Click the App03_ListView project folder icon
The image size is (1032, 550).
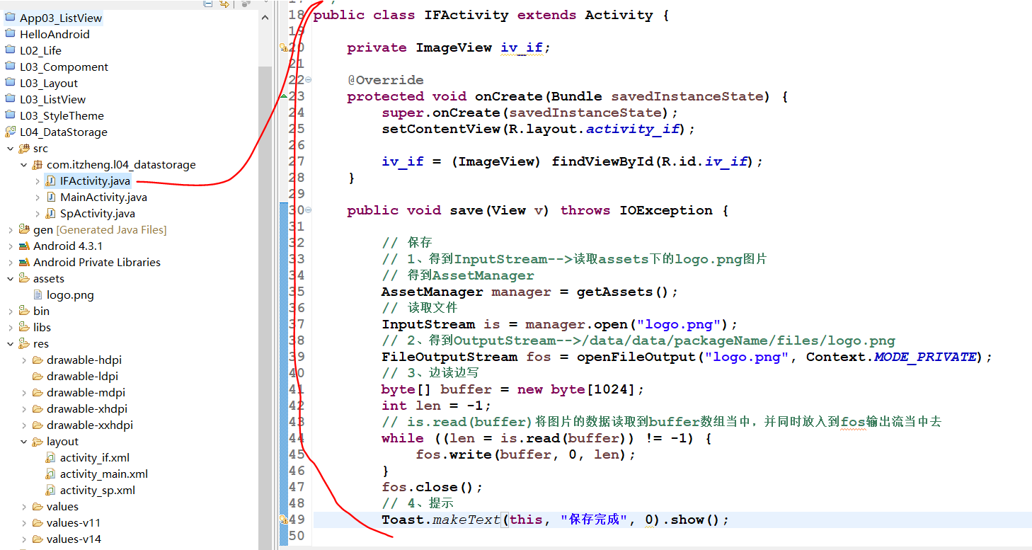[x=10, y=18]
